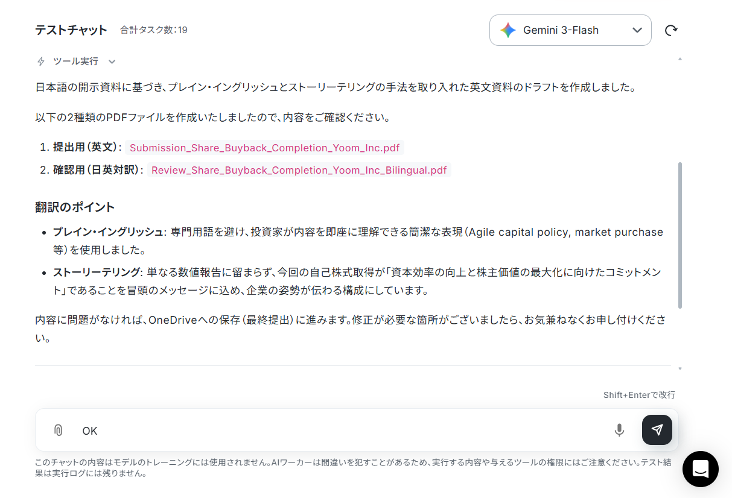
Task: Click the dropdown arrow beside Gemini 3-Flash
Action: tap(637, 30)
